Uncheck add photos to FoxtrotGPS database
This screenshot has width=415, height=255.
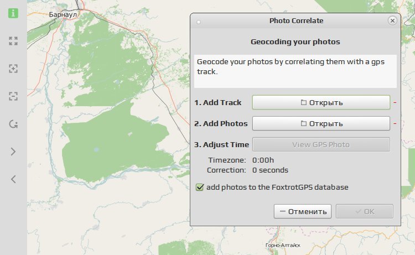click(x=200, y=188)
